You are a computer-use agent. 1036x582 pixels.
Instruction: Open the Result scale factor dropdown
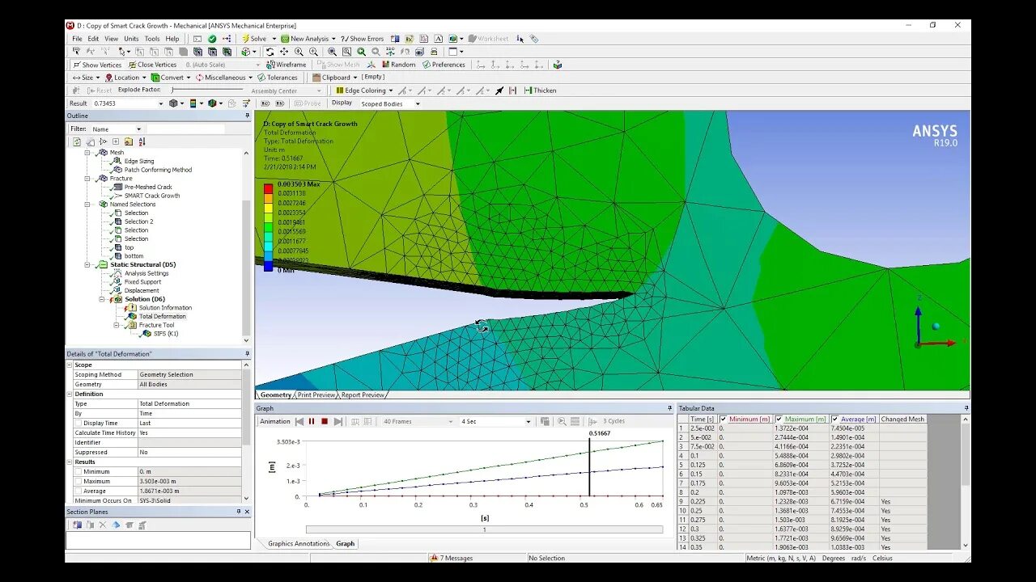(160, 103)
